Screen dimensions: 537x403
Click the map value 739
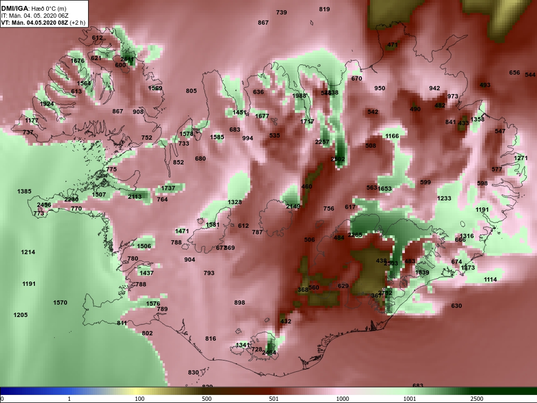pyautogui.click(x=281, y=12)
